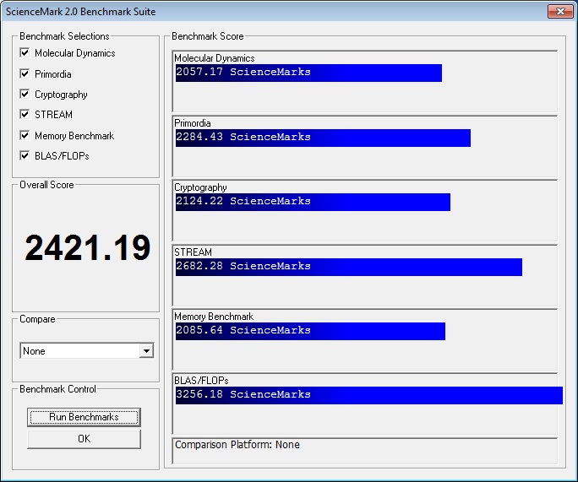Toggle the Primordia benchmark checkbox
Viewport: 578px width, 482px height.
click(x=25, y=73)
